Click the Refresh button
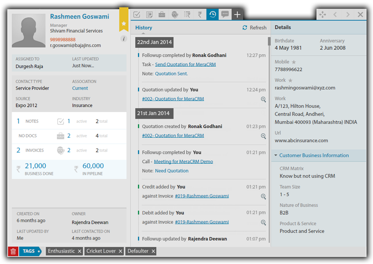373x264 pixels. tap(254, 28)
